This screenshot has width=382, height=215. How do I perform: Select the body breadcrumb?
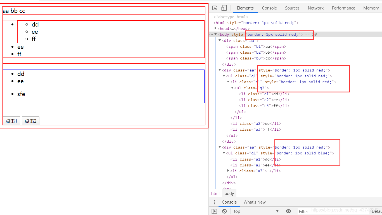tap(229, 193)
